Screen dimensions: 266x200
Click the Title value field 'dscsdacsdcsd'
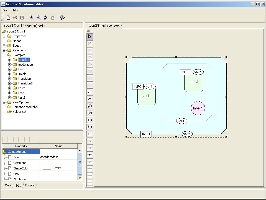pos(59,157)
